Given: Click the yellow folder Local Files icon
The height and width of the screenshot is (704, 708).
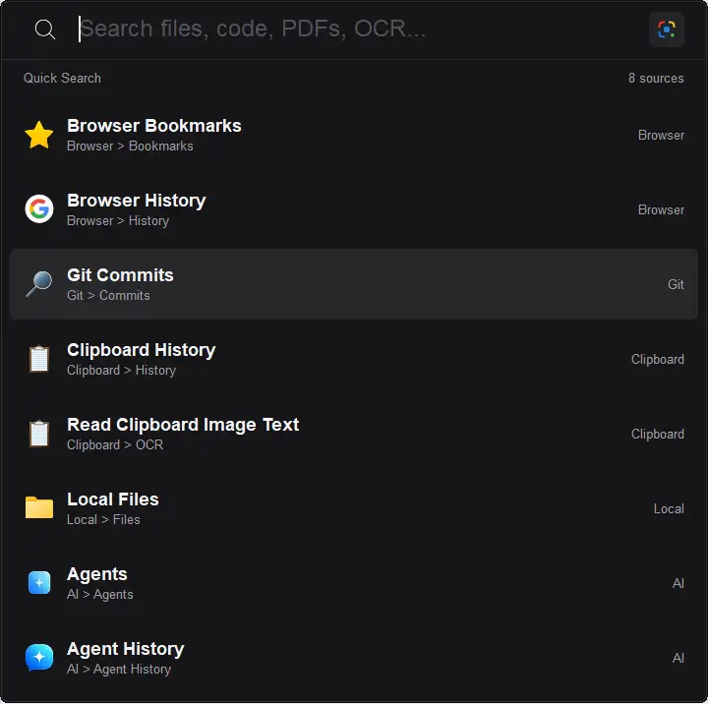Looking at the screenshot, I should click(39, 508).
